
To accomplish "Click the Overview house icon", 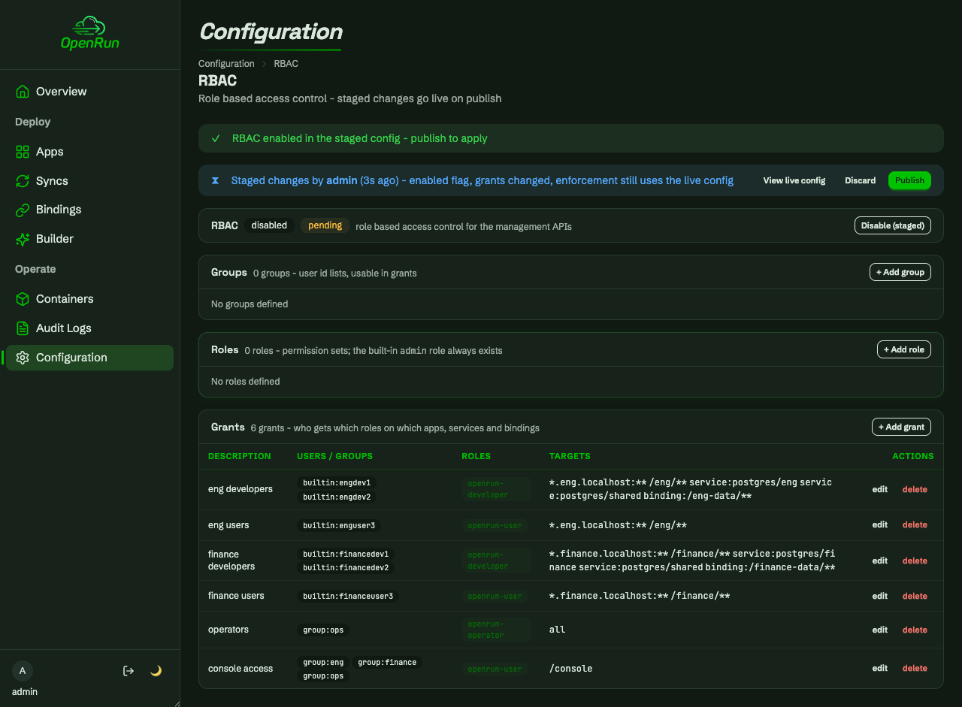I will (x=23, y=92).
